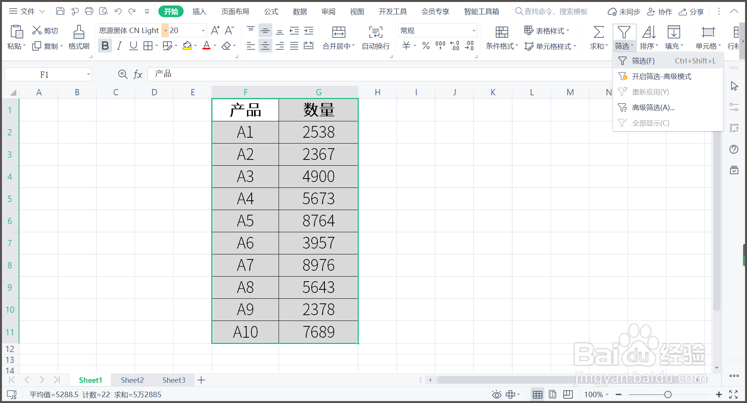Screen dimensions: 747x403
Task: Enable 自动换行 wrap text
Action: (375, 38)
